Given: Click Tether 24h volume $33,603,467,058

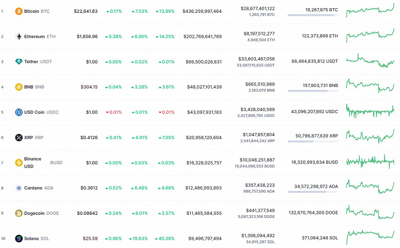Looking at the screenshot, I should [257, 59].
